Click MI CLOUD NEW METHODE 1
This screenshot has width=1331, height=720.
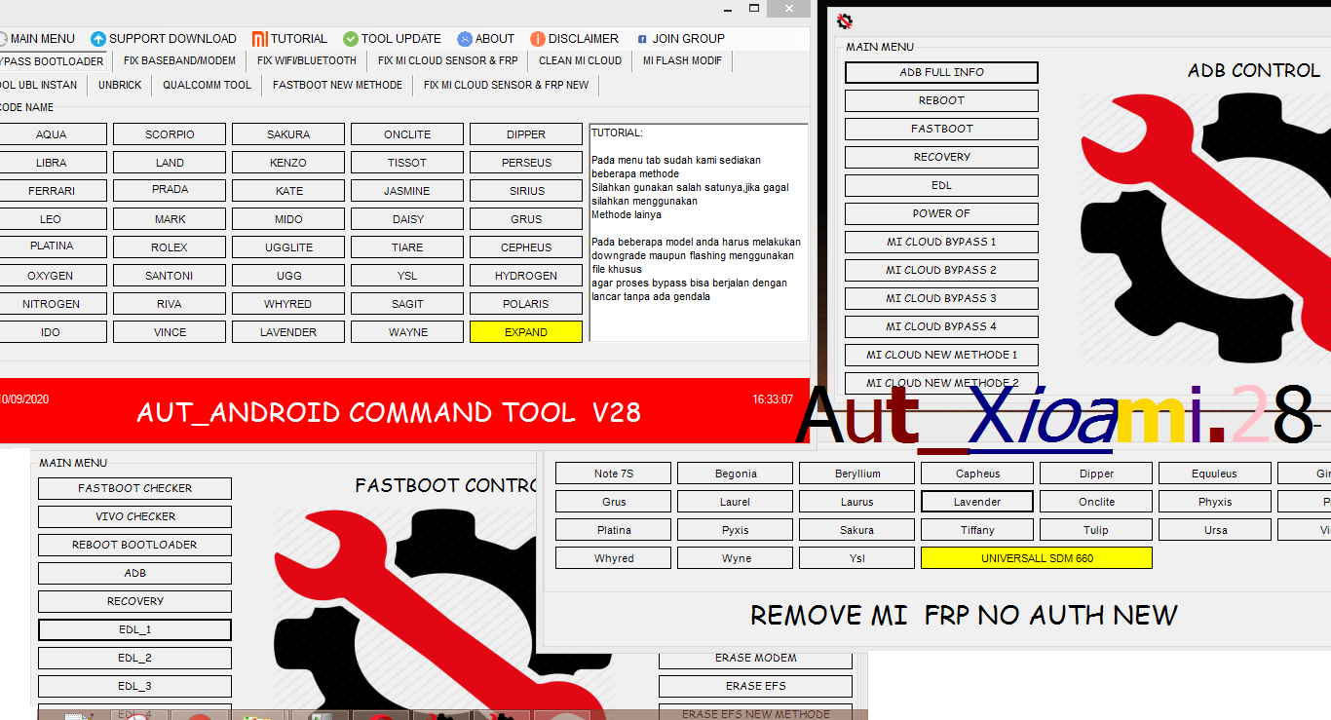[x=941, y=355]
